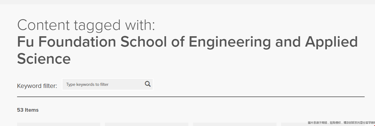This screenshot has width=375, height=126.
Task: Click the 'Keyword filter:' label
Action: pos(37,86)
